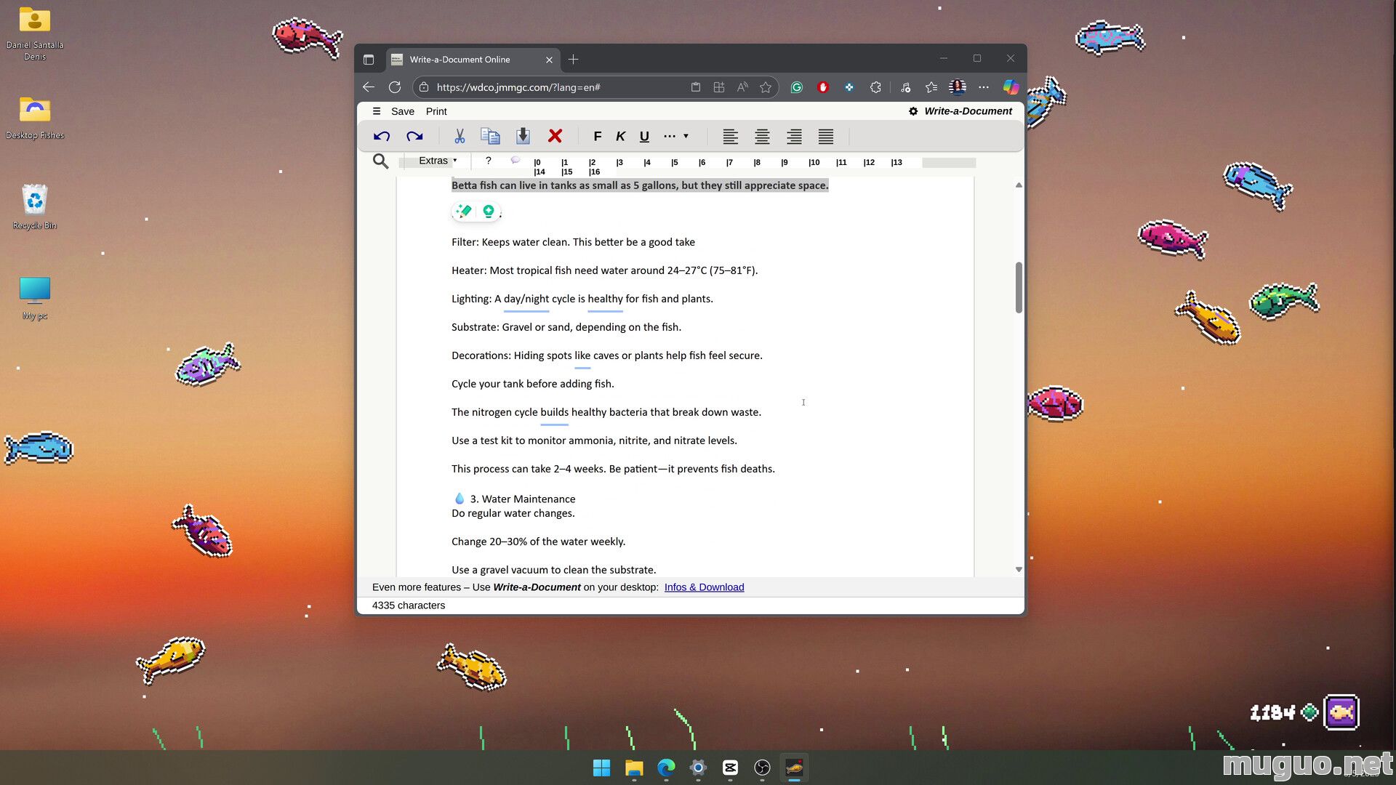The height and width of the screenshot is (785, 1396).
Task: Select the Write-a-Document Online tab
Action: click(x=473, y=60)
